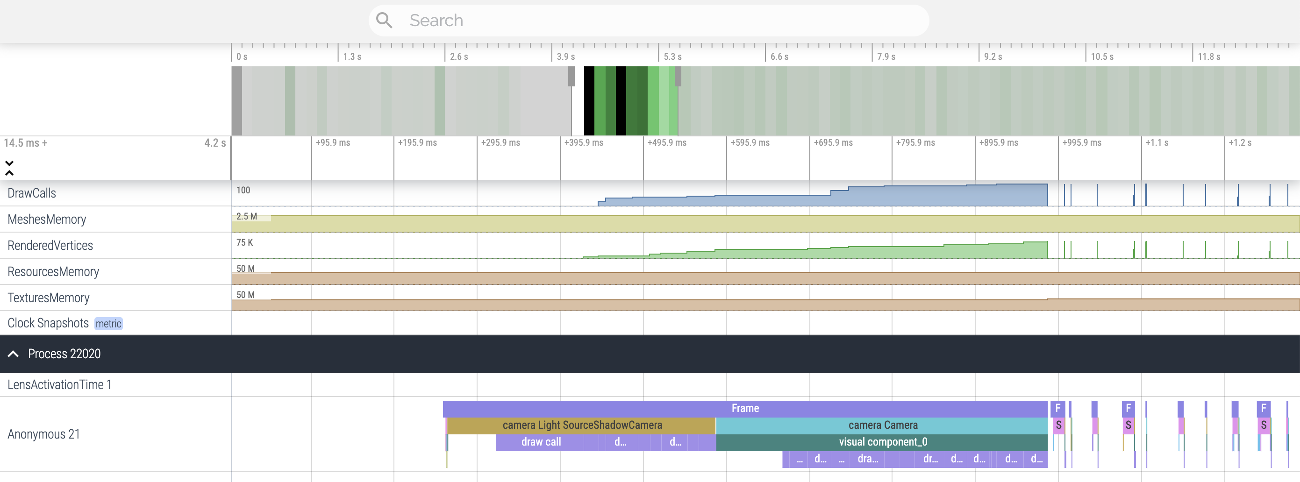Screen dimensions: 1300x482
Task: Click the right handle of overview selection
Action: click(678, 77)
